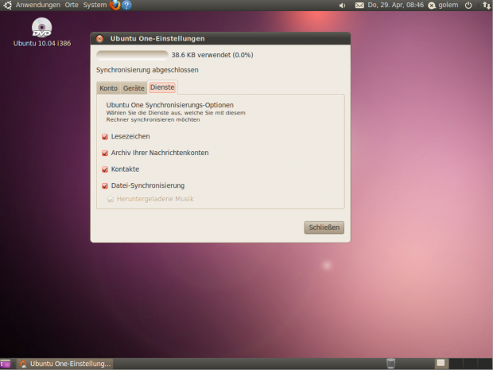Toggle Heruntergeladene Musik checkbox

[111, 199]
